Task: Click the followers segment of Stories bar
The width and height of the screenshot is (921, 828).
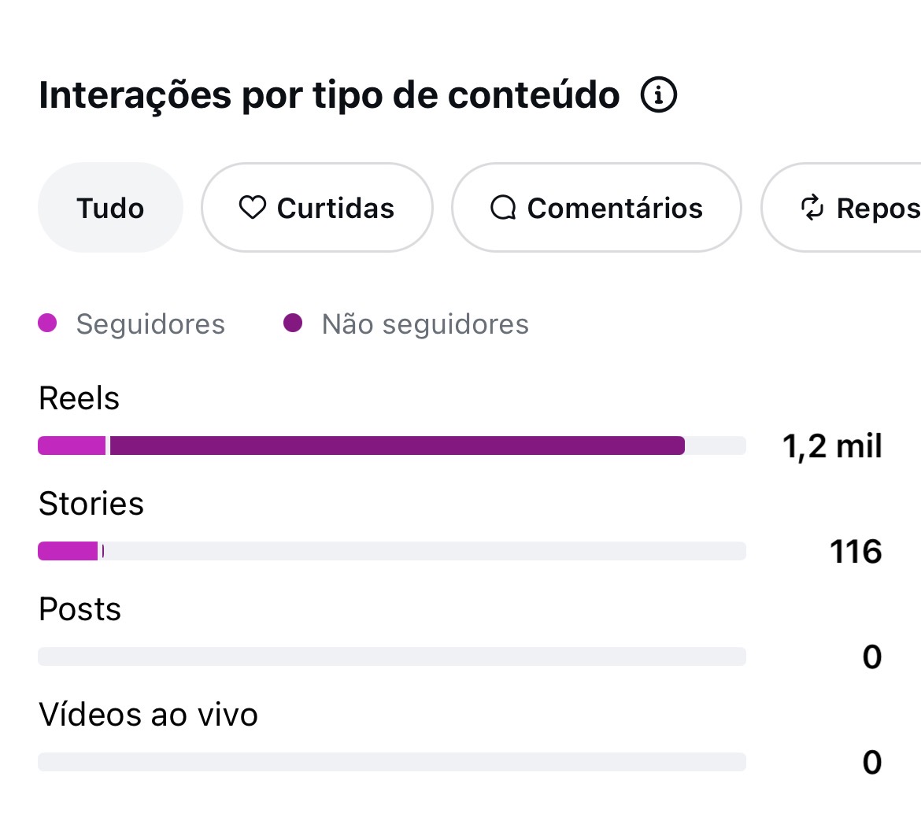Action: 68,552
